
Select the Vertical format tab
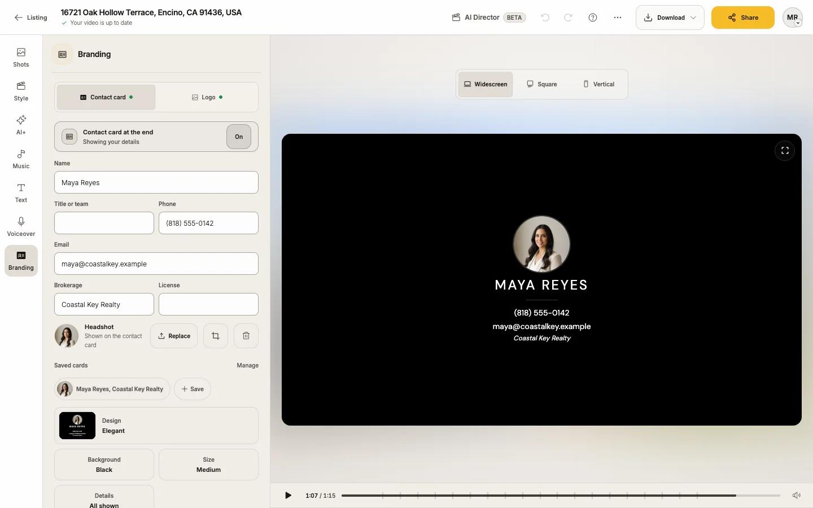click(598, 84)
